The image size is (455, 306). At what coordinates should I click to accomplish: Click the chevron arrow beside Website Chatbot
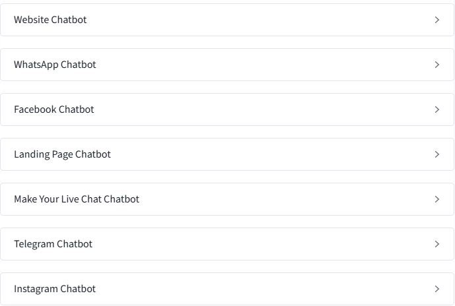(x=437, y=20)
